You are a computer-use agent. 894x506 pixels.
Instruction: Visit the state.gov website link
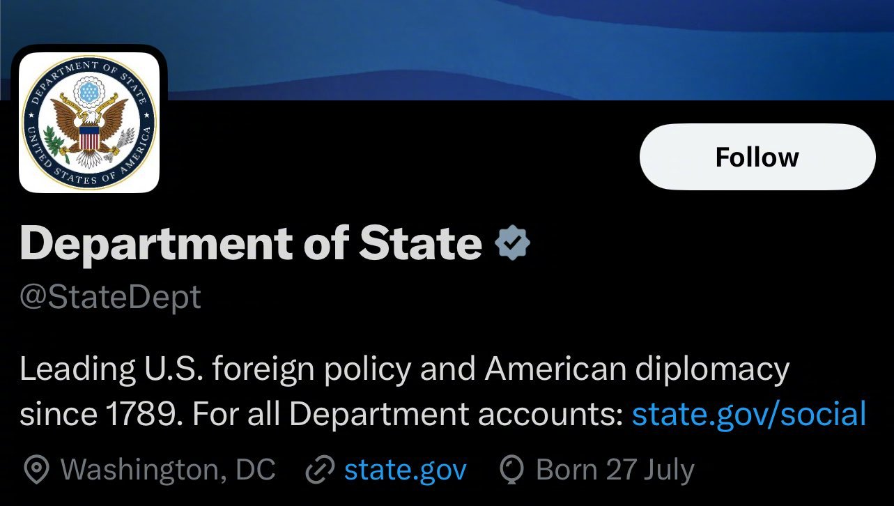pos(405,470)
